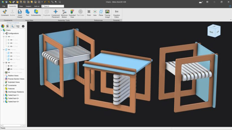The image size is (232, 130).
Task: Click the explorer horizontal scrollbar right arrow
Action: coord(24,125)
